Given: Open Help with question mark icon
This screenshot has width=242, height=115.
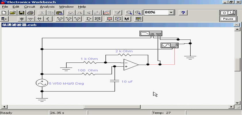Looking at the screenshot, I should tap(183, 13).
